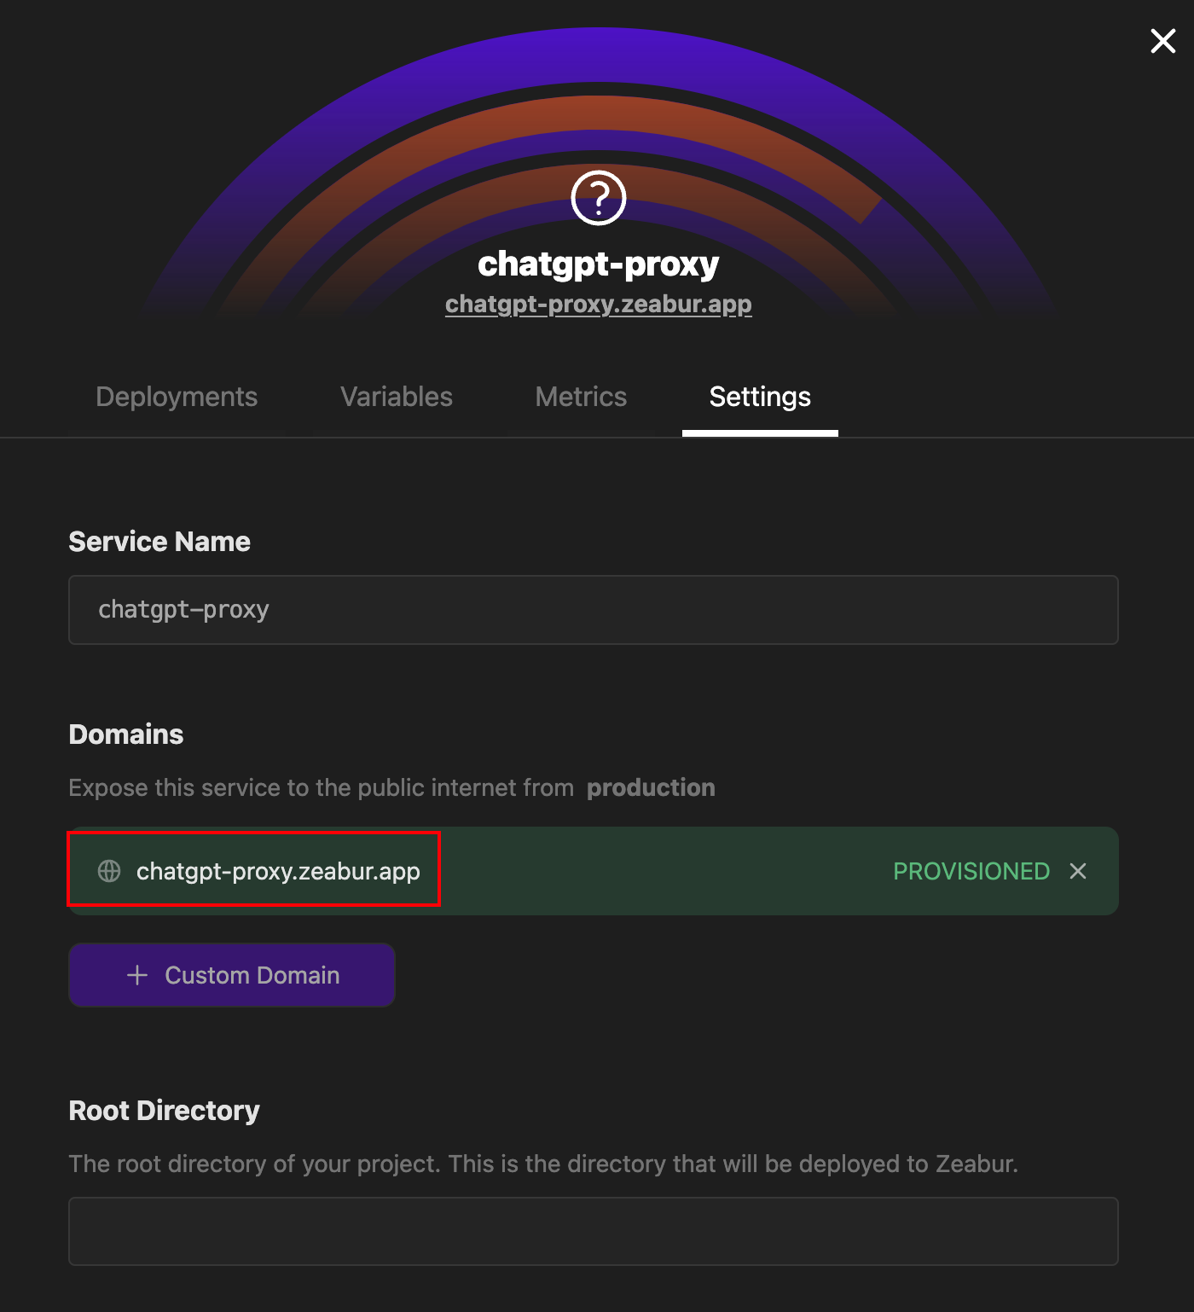
Task: Open the Variables tab
Action: (x=397, y=397)
